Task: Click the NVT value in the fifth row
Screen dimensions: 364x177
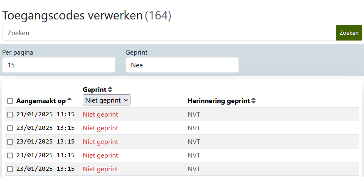Action: pyautogui.click(x=194, y=169)
